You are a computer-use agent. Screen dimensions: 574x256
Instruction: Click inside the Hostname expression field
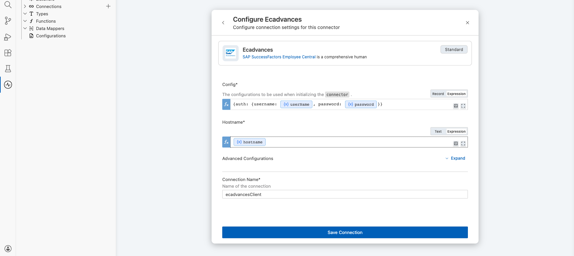coord(349,142)
